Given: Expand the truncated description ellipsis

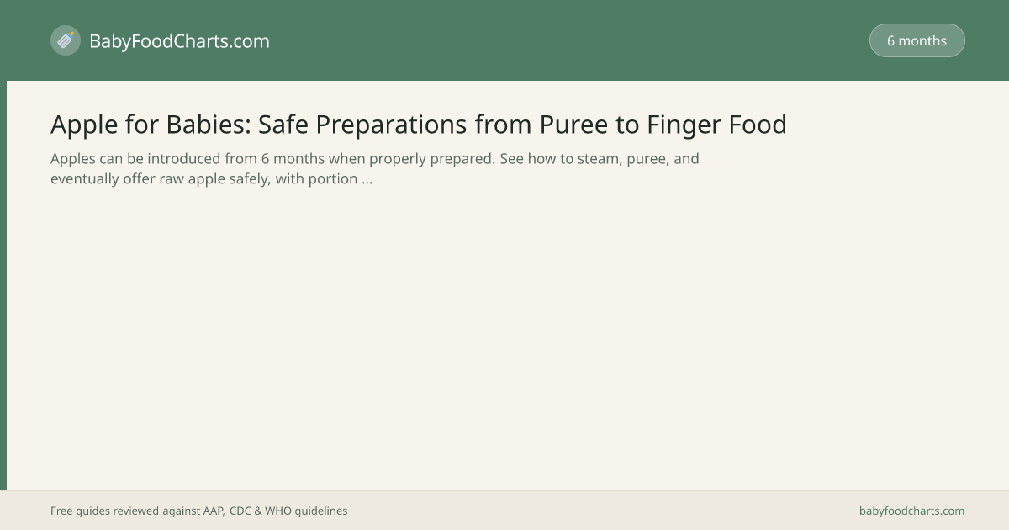Looking at the screenshot, I should coord(367,178).
